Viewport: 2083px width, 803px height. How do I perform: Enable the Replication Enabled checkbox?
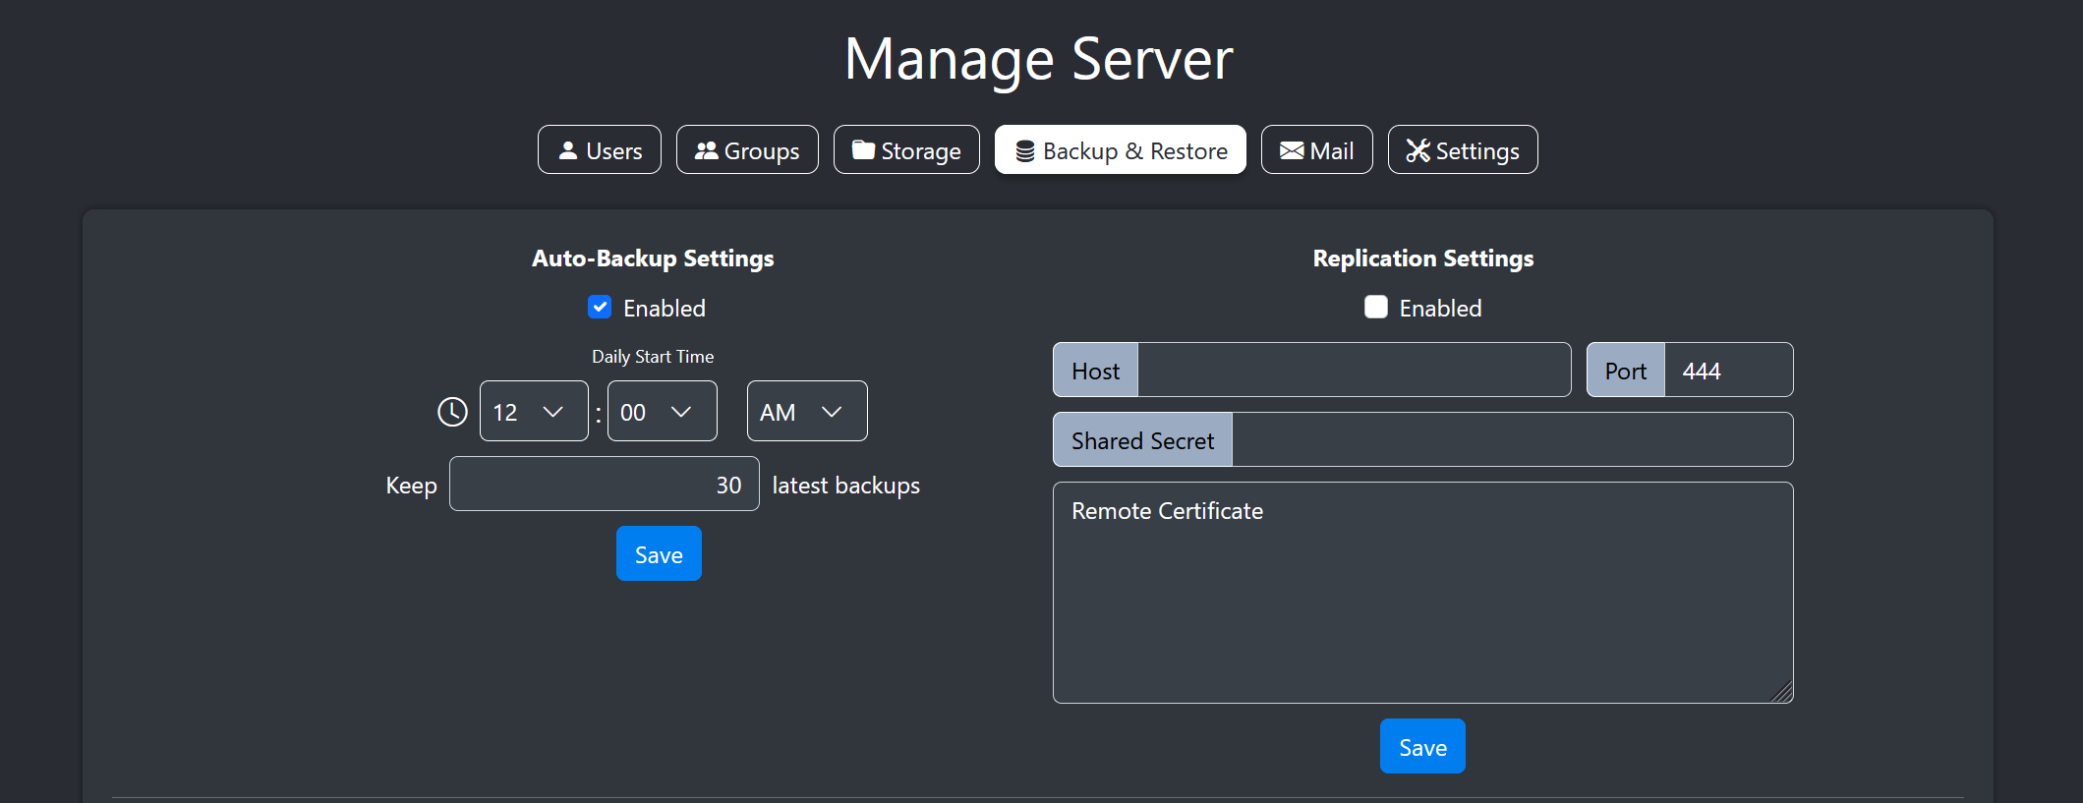point(1376,307)
